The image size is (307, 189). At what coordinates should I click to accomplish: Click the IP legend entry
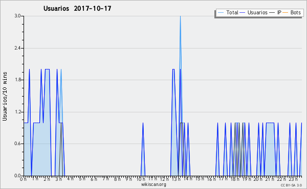275,13
